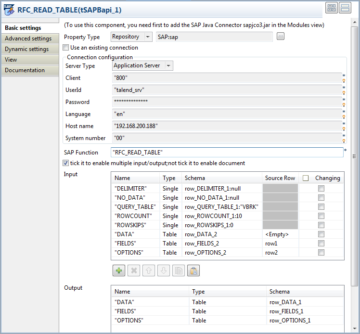Screen dimensions: 360x334
Task: Click the green plus add row button
Action: point(119,270)
